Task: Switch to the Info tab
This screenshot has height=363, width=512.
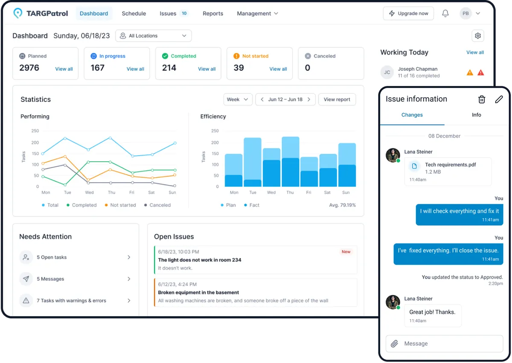Action: pyautogui.click(x=477, y=115)
